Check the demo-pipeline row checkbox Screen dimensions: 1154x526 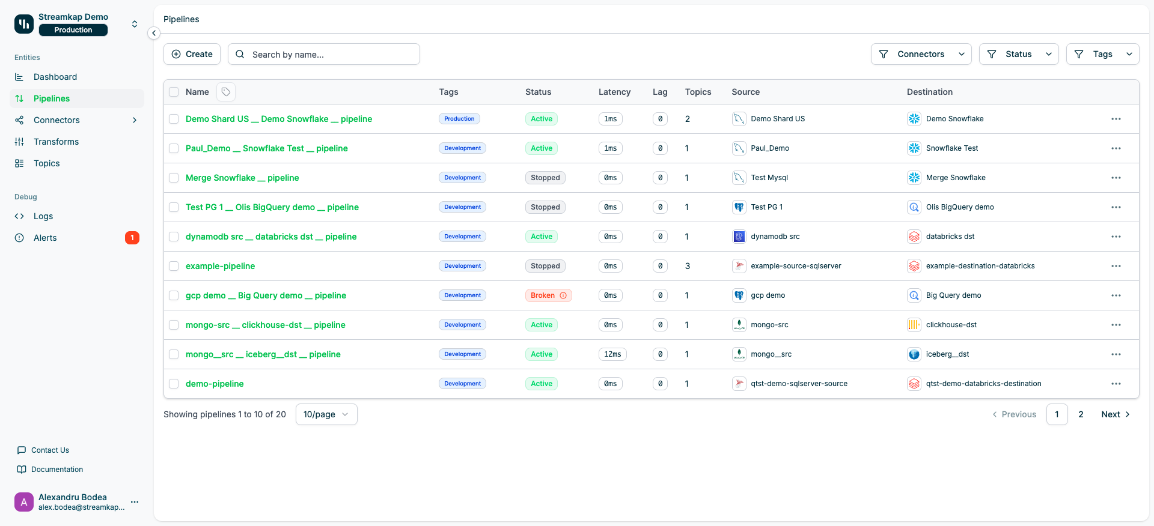pos(174,384)
